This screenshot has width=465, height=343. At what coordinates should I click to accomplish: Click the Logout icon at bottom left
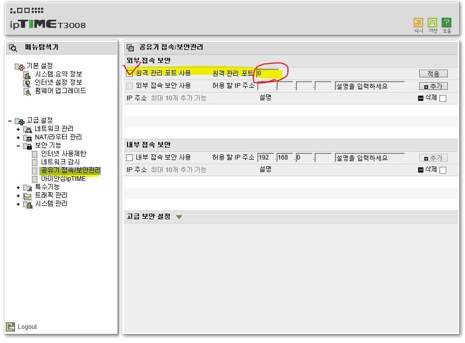click(x=10, y=326)
